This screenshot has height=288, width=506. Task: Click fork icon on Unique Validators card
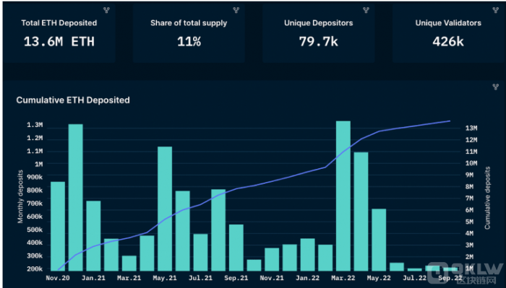click(496, 10)
